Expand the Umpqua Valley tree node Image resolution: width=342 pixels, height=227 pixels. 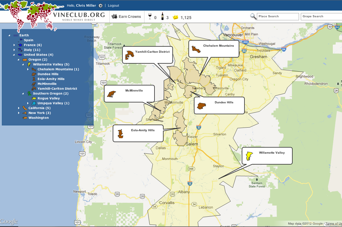(x=28, y=103)
